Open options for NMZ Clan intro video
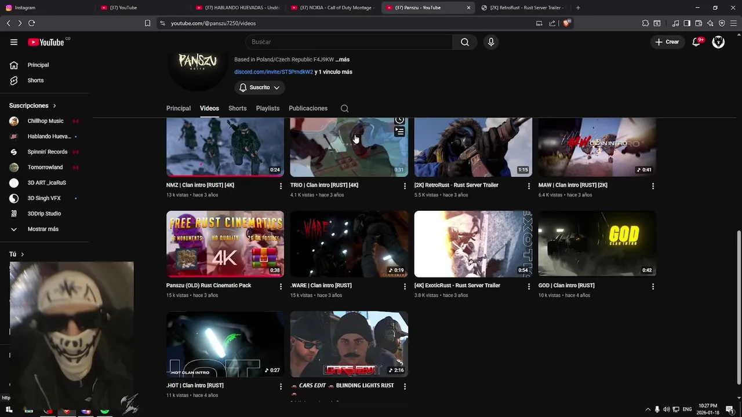This screenshot has width=742, height=417. [281, 186]
